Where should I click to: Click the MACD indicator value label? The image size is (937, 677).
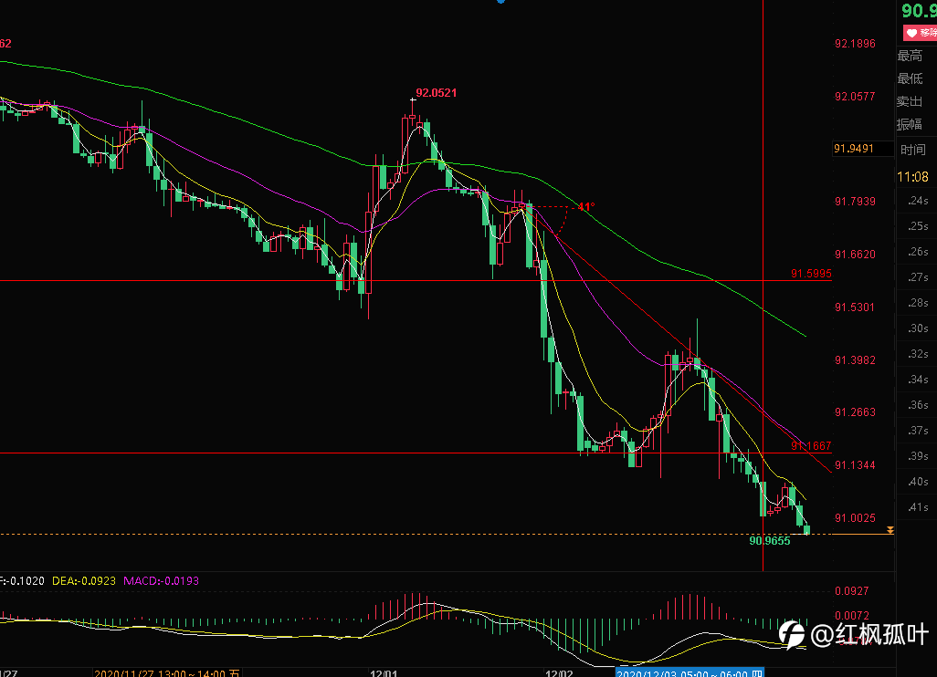pos(161,581)
